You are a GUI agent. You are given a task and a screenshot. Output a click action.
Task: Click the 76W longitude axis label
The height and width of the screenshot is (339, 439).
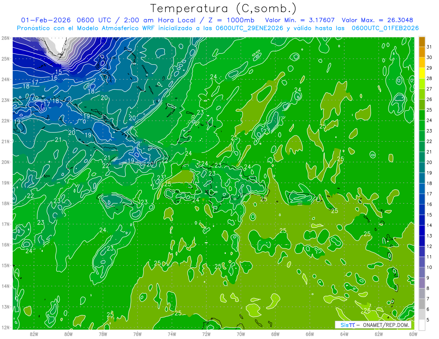(x=138, y=334)
